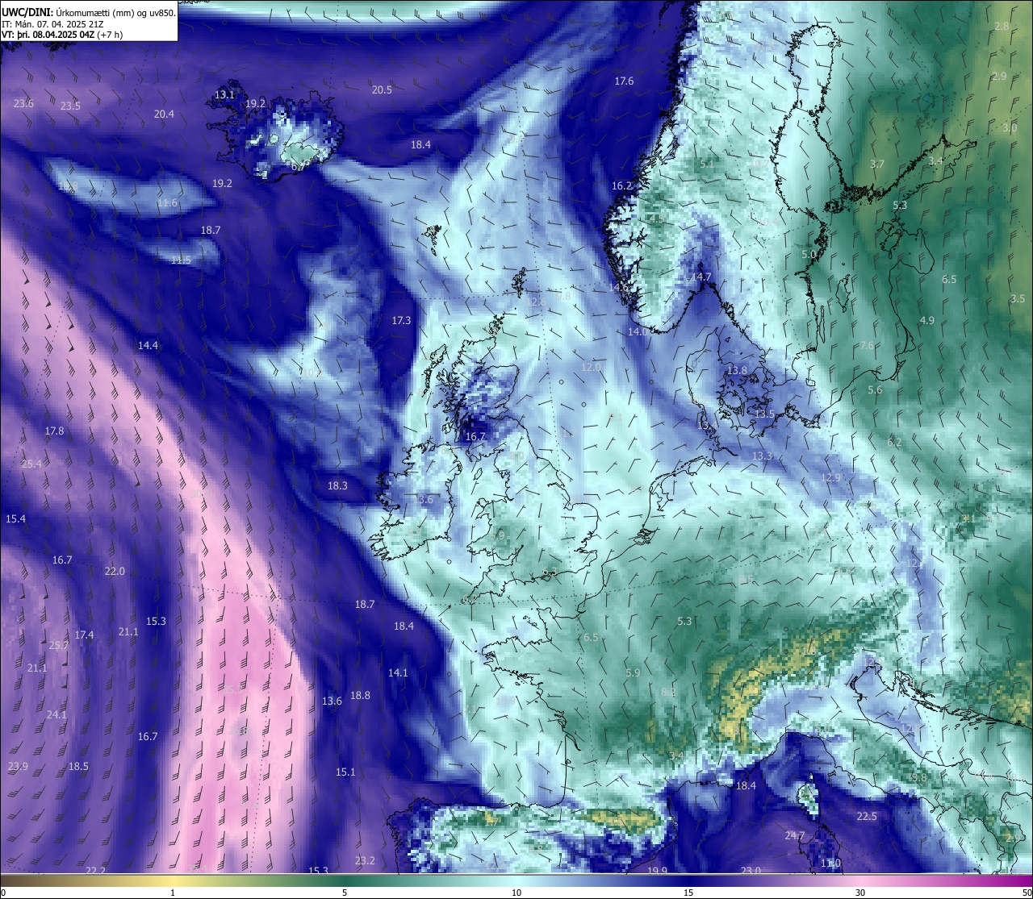This screenshot has width=1033, height=899.
Task: Click the 19.9 value label
Action: coord(658,871)
